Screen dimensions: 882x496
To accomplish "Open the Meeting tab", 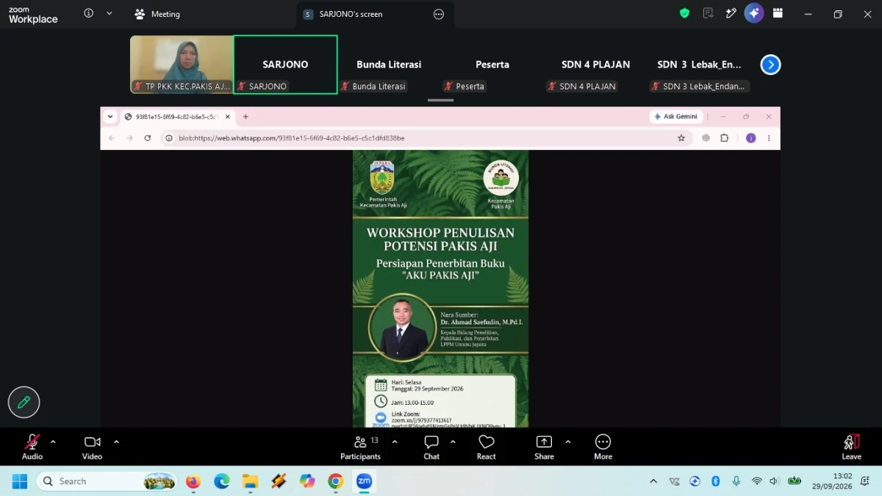I will point(157,14).
